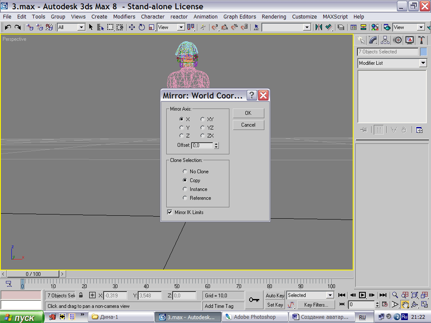Open the Schematic View icon
The height and width of the screenshot is (323, 431).
tap(363, 27)
